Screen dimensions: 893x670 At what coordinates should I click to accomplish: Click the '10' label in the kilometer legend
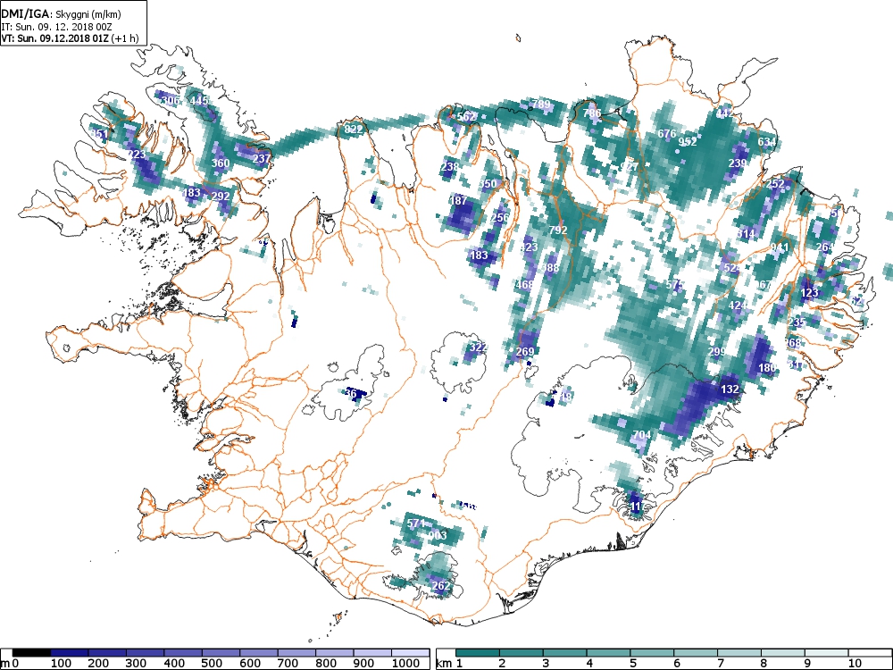coord(854,664)
